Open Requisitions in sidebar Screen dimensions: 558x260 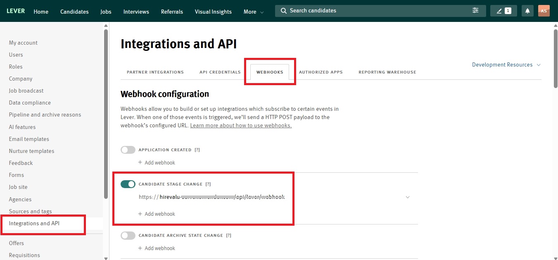(24, 255)
